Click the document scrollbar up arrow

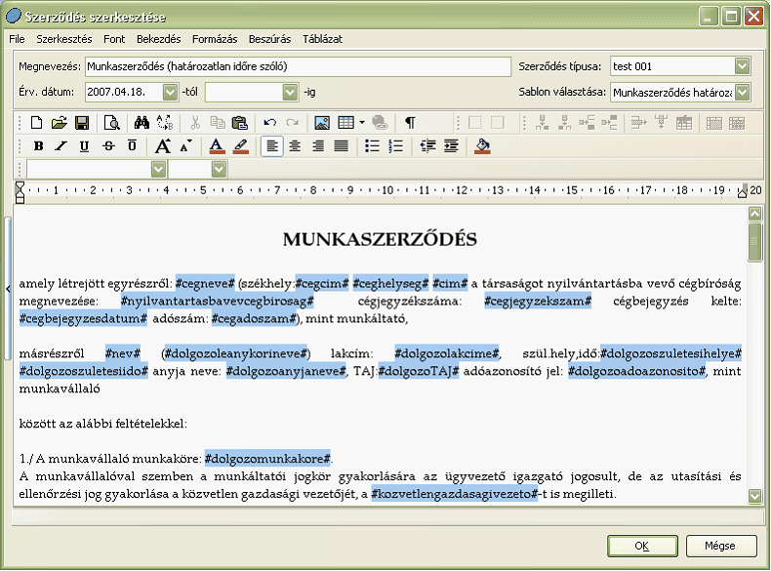click(754, 214)
